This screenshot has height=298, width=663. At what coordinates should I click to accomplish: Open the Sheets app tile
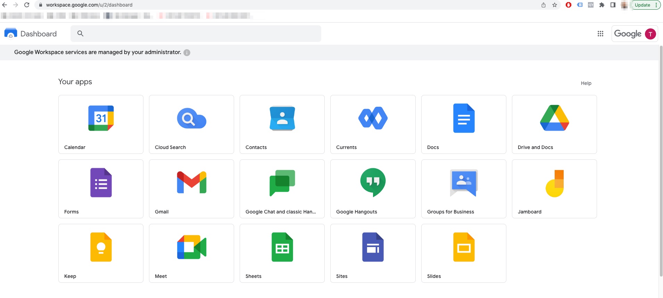click(x=282, y=247)
